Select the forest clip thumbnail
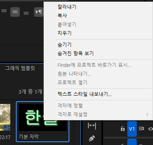Image resolution: width=153 pixels, height=145 pixels. (x=5, y=118)
